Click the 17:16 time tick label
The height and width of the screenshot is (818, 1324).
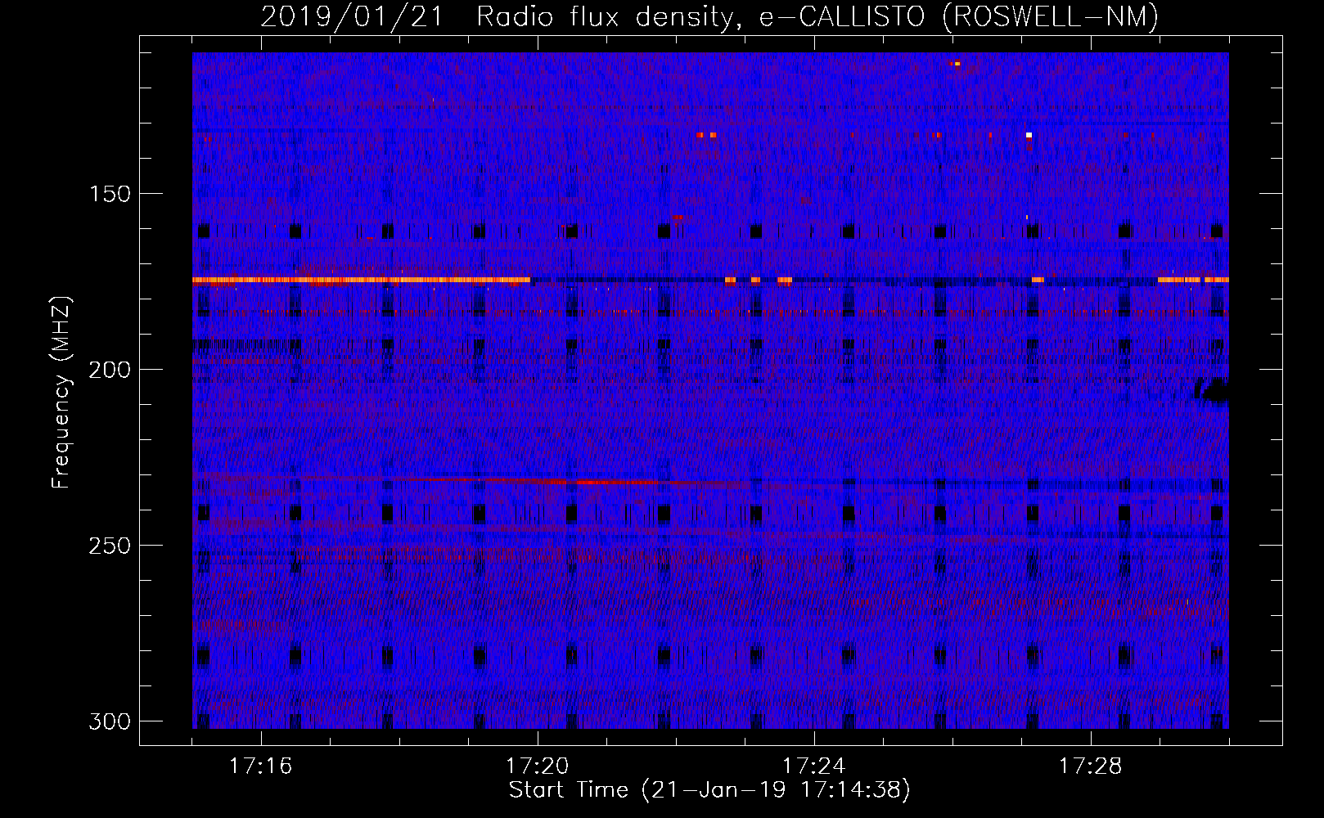(x=260, y=766)
